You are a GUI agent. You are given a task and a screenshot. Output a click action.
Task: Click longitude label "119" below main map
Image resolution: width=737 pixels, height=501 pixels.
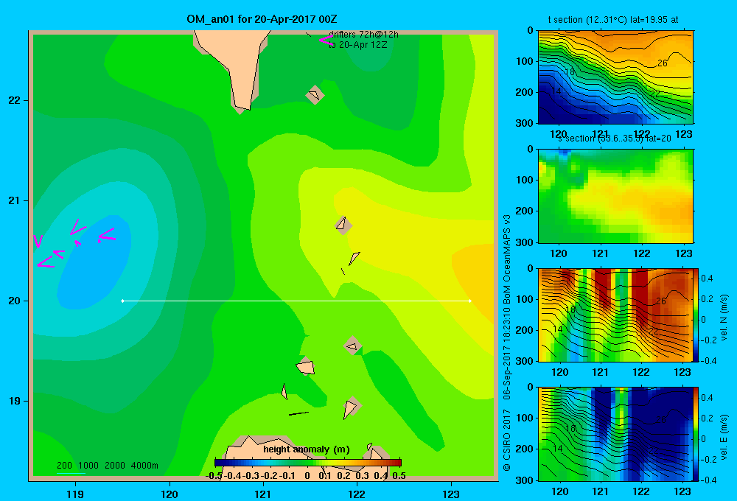pos(75,494)
